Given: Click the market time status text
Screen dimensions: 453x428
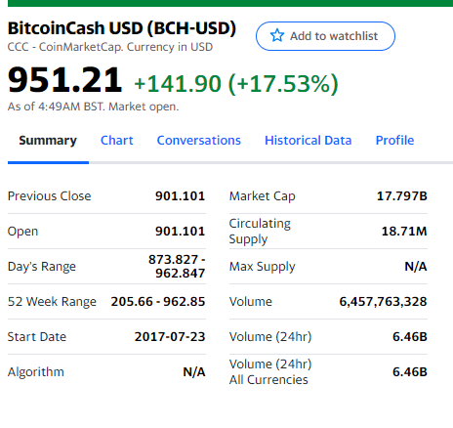Looking at the screenshot, I should (x=93, y=107).
